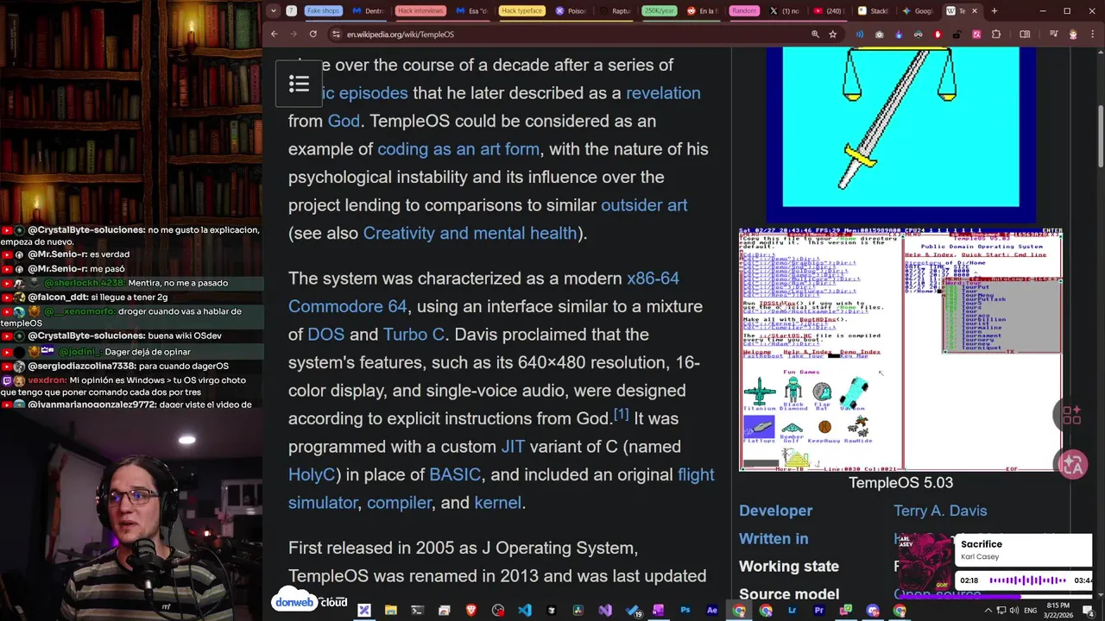
Task: Click the site information icon in address bar
Action: point(334,34)
